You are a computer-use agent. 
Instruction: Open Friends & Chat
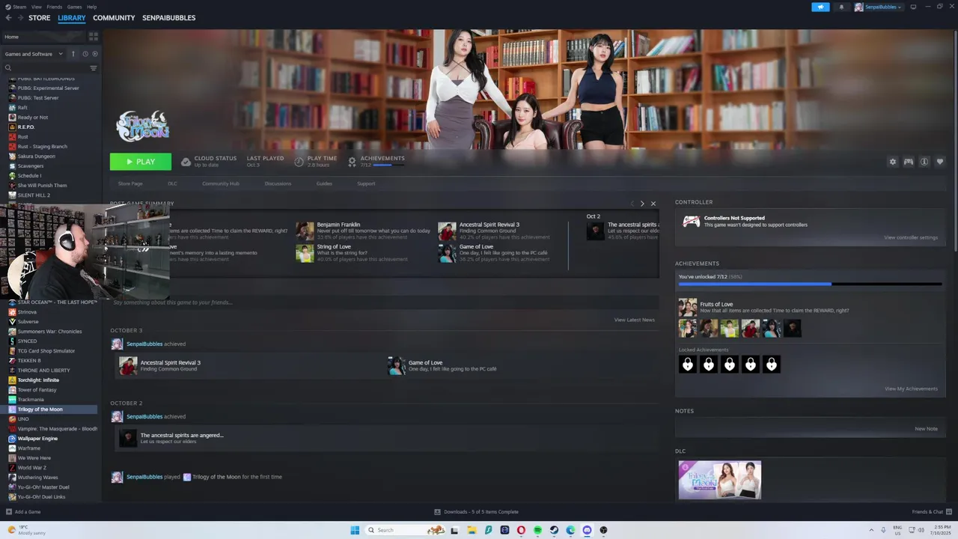pyautogui.click(x=932, y=512)
